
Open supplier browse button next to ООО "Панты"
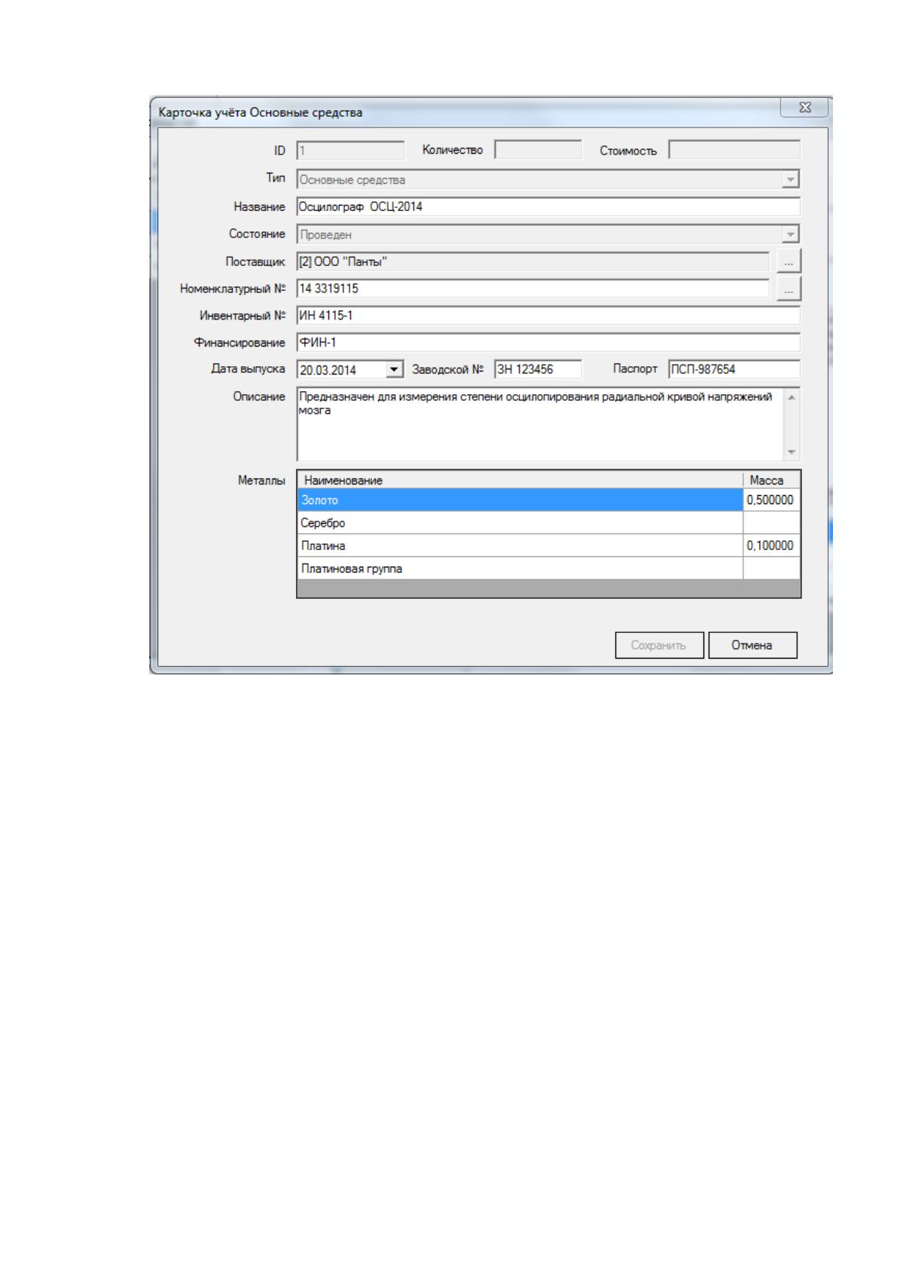[x=789, y=261]
